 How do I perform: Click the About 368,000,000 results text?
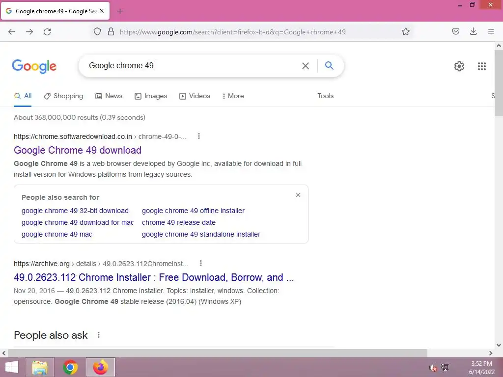[80, 117]
